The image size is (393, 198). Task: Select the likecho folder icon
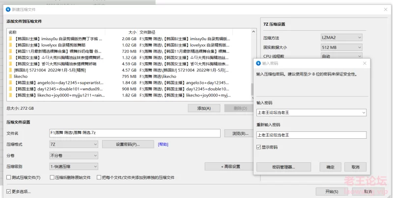click(x=10, y=76)
